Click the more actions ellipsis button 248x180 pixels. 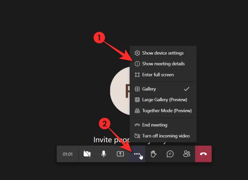click(x=137, y=154)
